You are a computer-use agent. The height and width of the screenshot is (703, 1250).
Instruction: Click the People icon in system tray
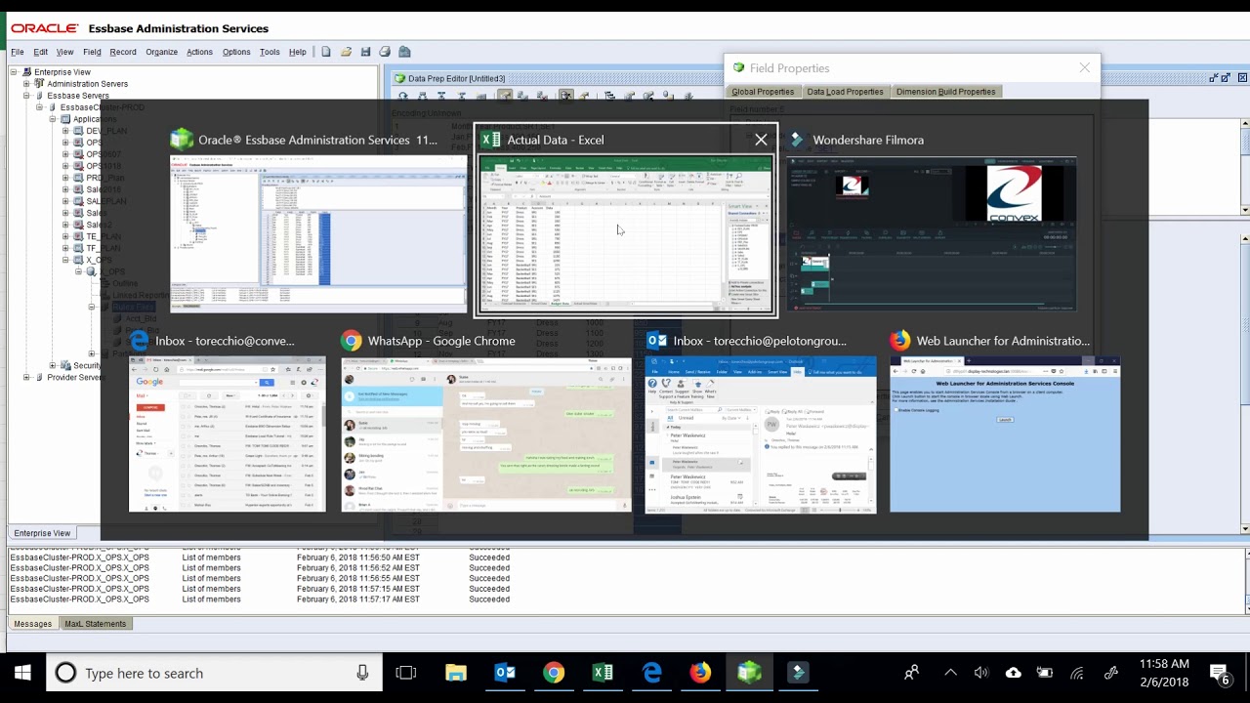pos(911,673)
